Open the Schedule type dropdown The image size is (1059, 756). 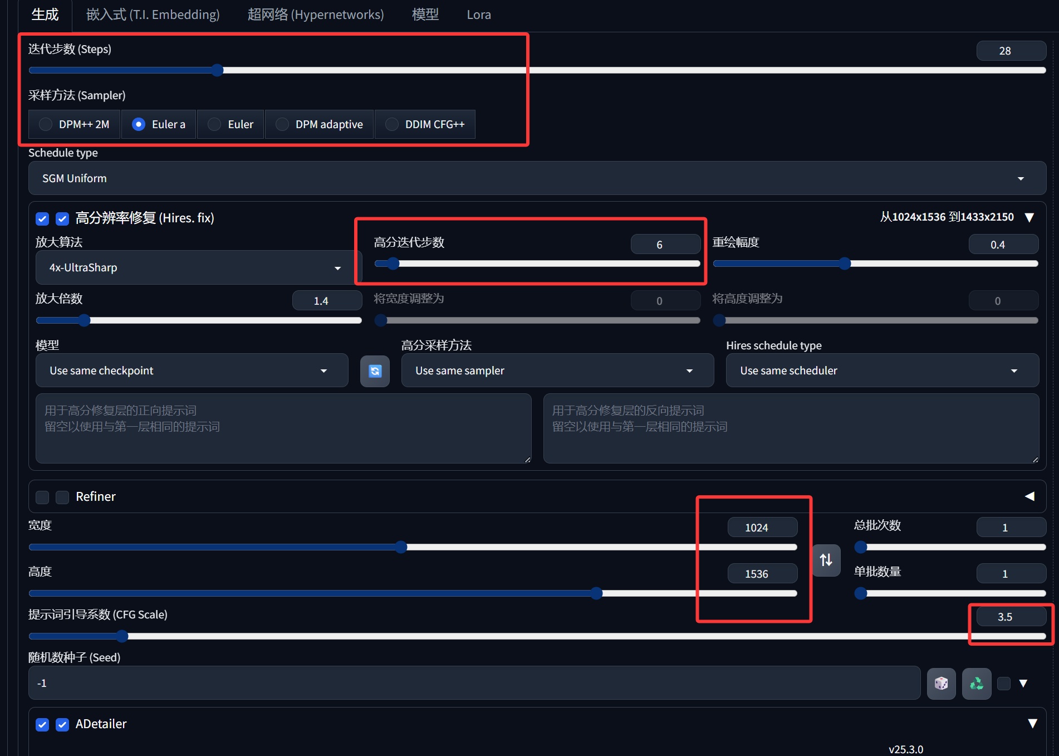click(x=537, y=178)
